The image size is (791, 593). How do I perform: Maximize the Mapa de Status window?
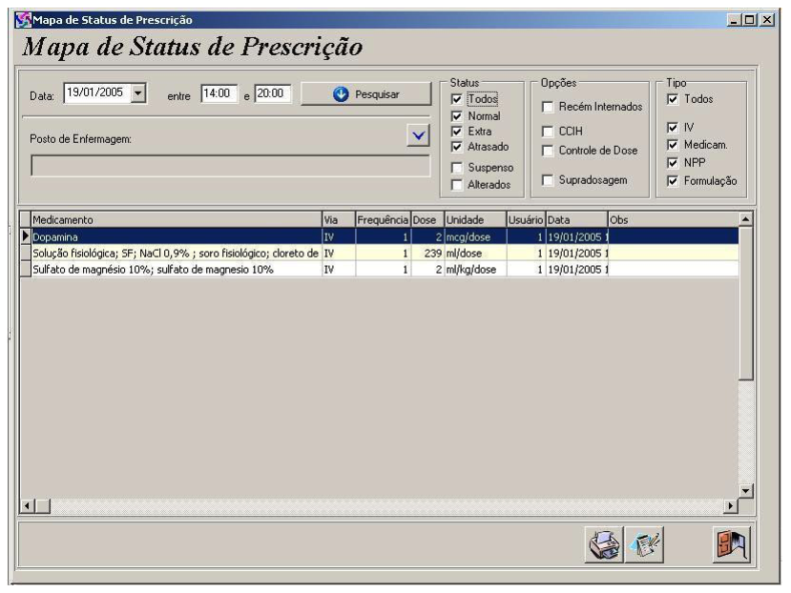click(x=750, y=20)
